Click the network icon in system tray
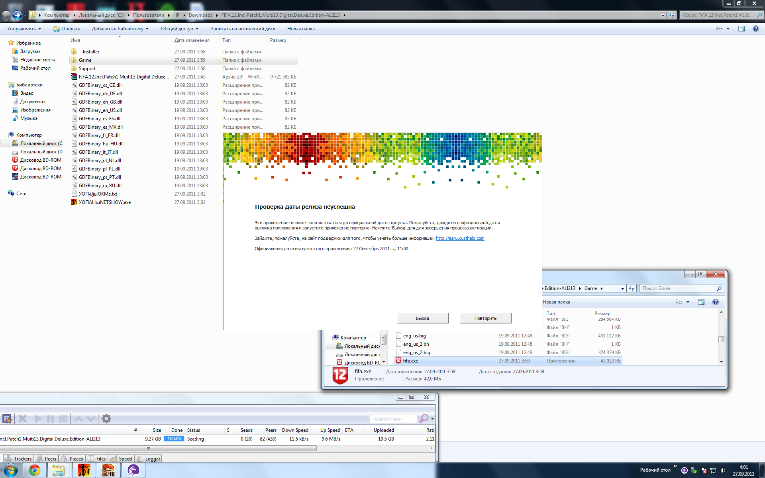 713,470
